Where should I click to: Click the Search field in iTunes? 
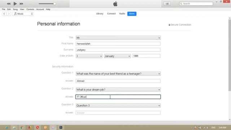[196, 4]
